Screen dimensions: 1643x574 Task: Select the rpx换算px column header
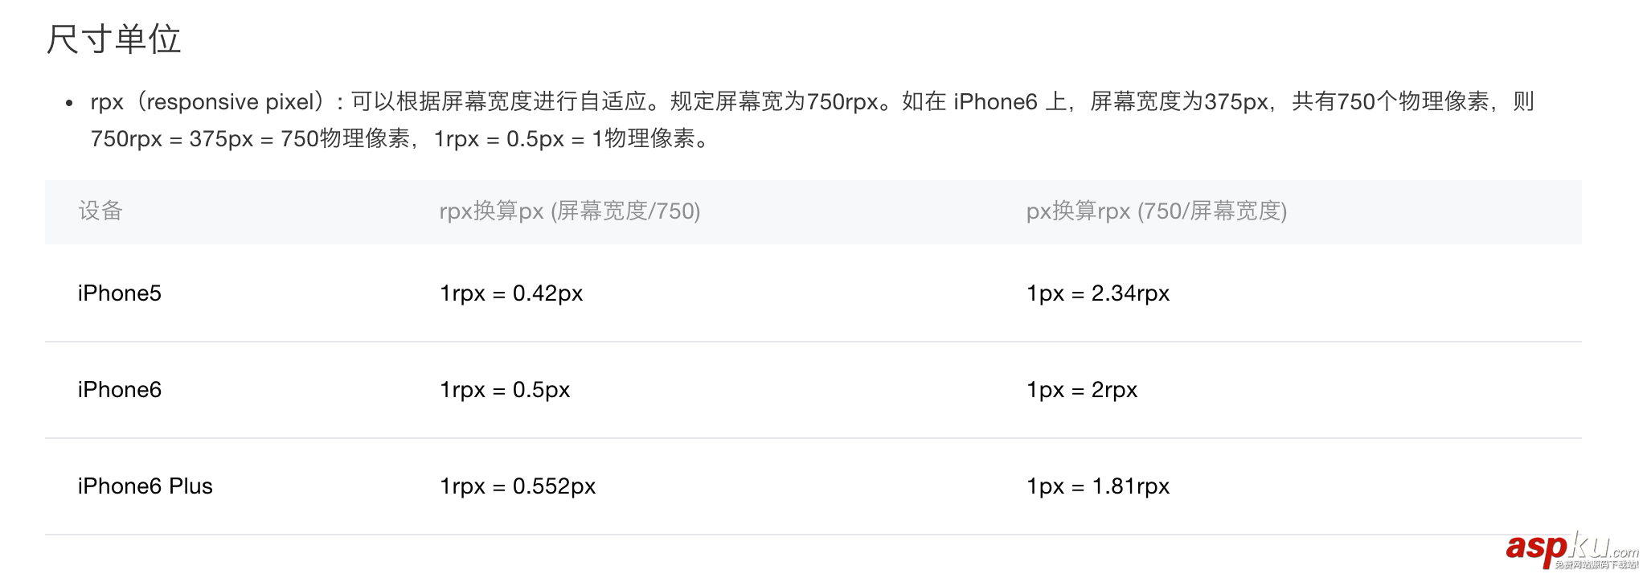pyautogui.click(x=569, y=211)
